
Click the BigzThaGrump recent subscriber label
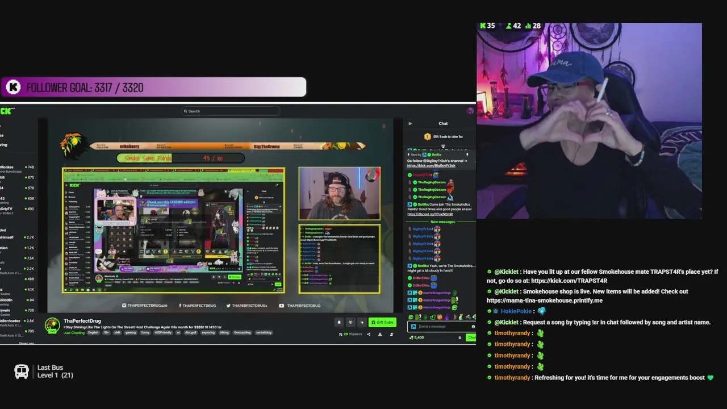tap(266, 147)
